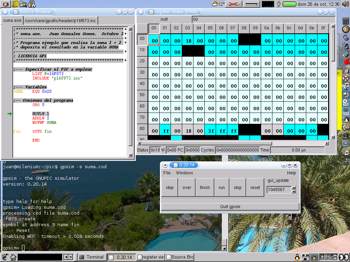Click the home icon in bottom panel
The width and height of the screenshot is (350, 262).
(x=13, y=257)
